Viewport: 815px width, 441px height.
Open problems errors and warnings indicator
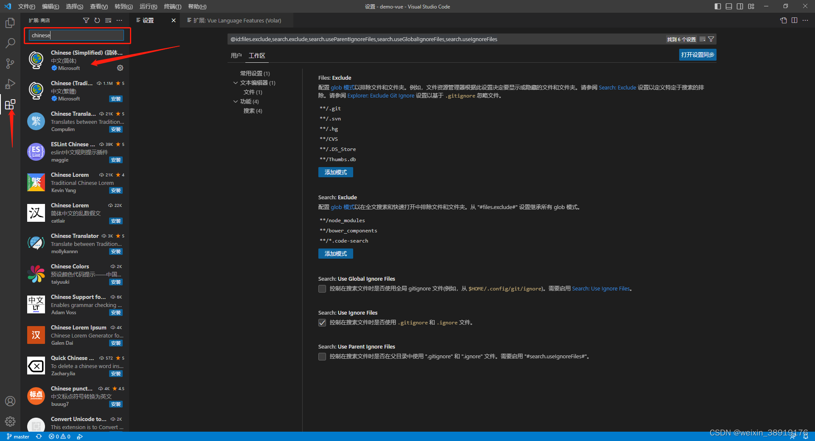[x=59, y=436]
